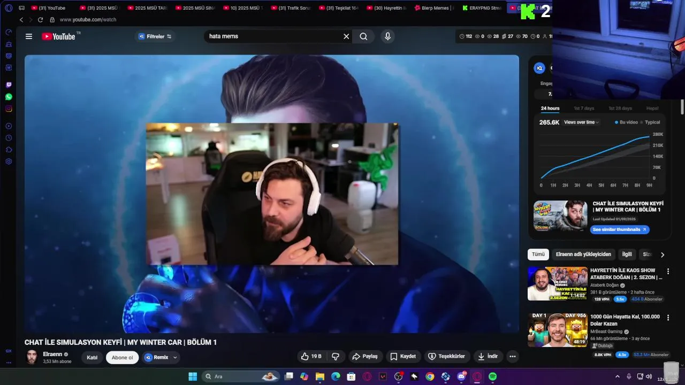
Task: Switch to the '(31) Trafik Soru' tab
Action: [292, 8]
